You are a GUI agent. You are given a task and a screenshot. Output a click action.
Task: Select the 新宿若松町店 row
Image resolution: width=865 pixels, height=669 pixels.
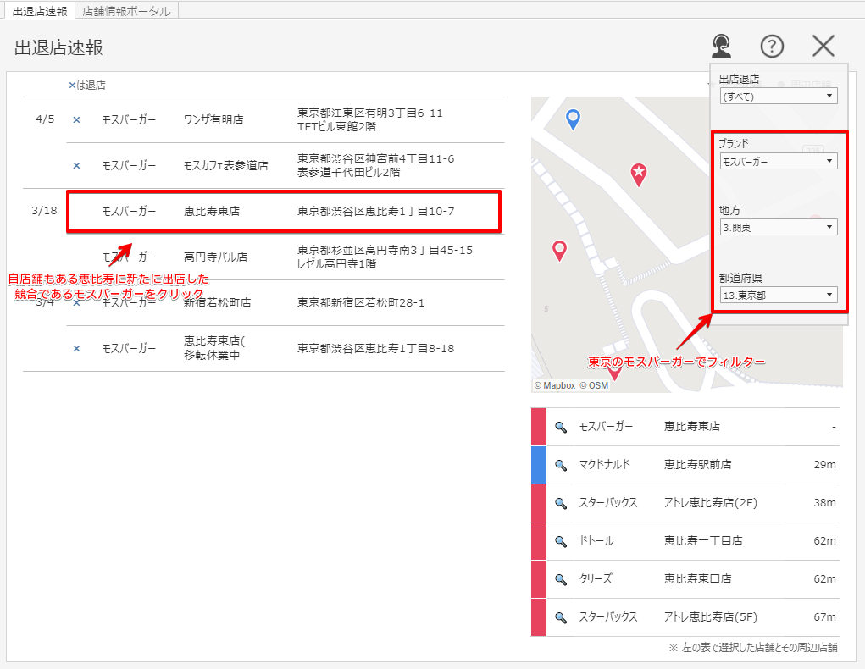(286, 303)
